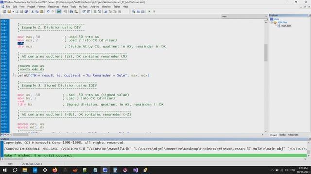Click the Windows Start button
Screen dimensions: 311x174
(4, 170)
